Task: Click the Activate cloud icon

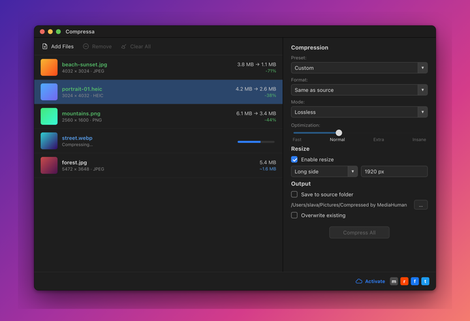Action: click(x=359, y=281)
